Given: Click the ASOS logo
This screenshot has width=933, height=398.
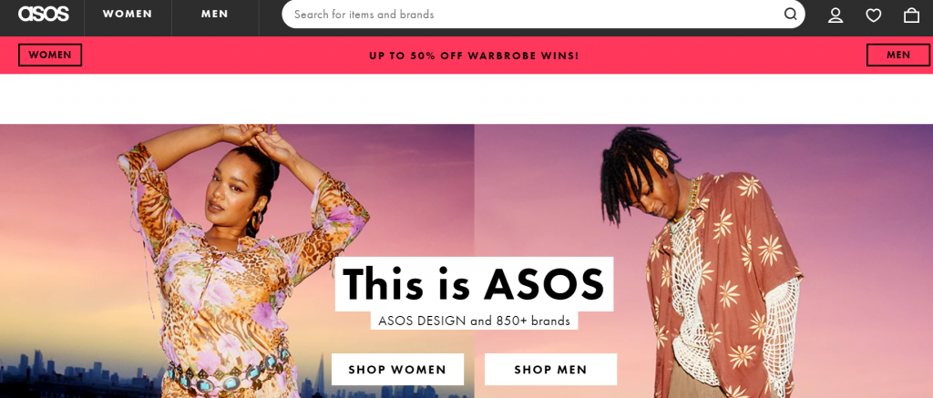Looking at the screenshot, I should [x=44, y=14].
